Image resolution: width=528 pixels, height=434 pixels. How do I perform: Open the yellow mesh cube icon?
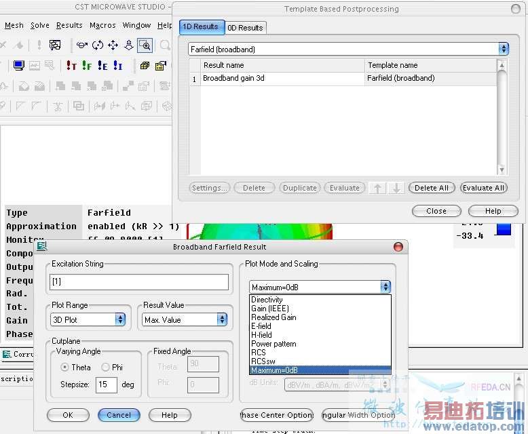(145, 65)
